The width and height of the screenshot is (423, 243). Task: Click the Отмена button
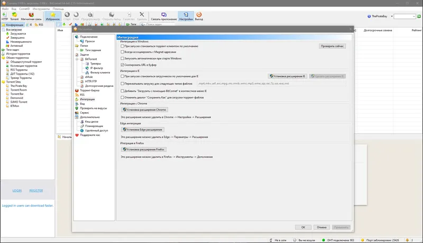coord(321,227)
